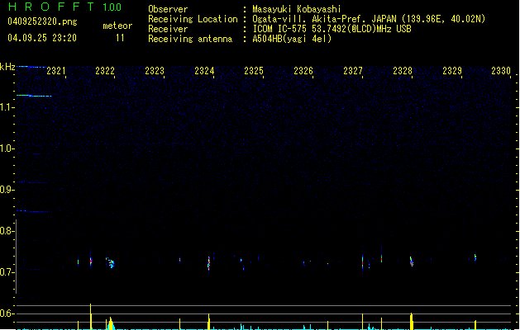This screenshot has width=520, height=330.
Task: Select the filename 0409252320.png
Action: (x=42, y=21)
